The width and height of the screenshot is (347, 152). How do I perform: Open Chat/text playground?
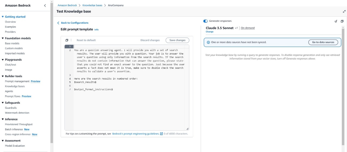(11, 65)
